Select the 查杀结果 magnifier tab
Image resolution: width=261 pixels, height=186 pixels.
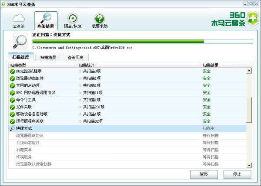point(46,21)
